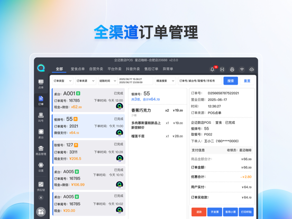The height and width of the screenshot is (219, 292).
Task: Click source logo on order 取餐号 127
Action: 120,158
